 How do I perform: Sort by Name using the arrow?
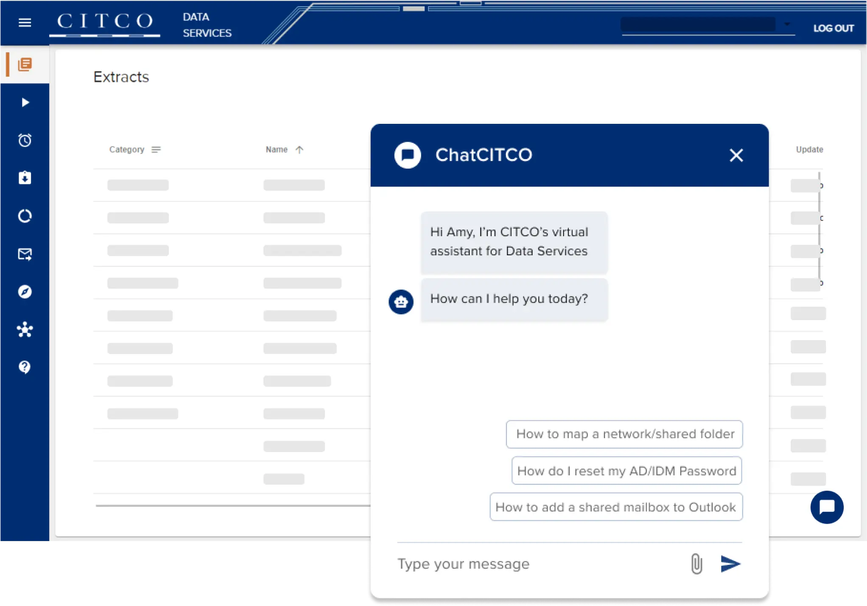click(x=299, y=150)
